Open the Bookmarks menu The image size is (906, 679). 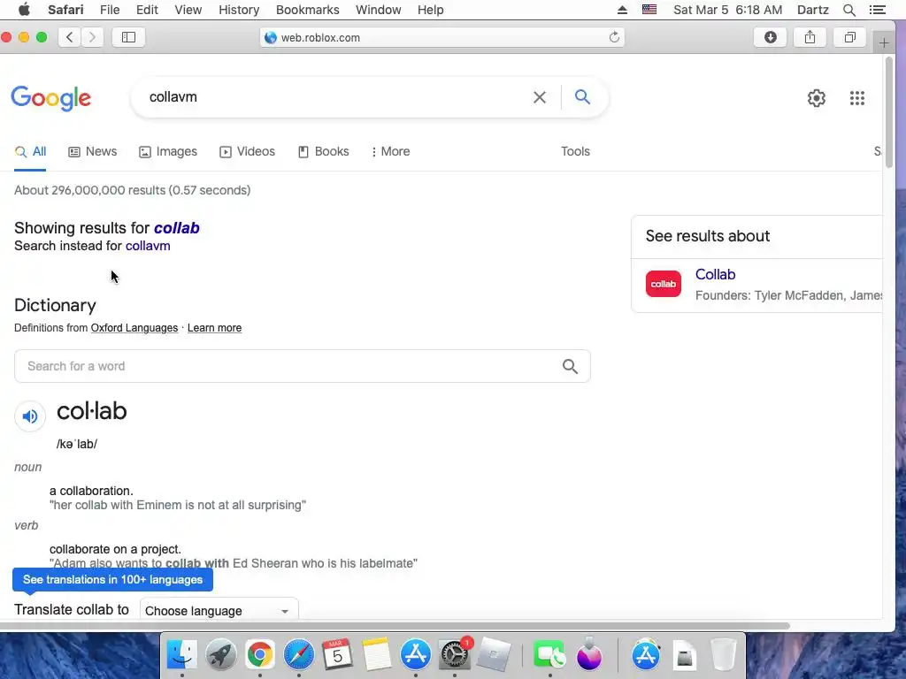307,10
